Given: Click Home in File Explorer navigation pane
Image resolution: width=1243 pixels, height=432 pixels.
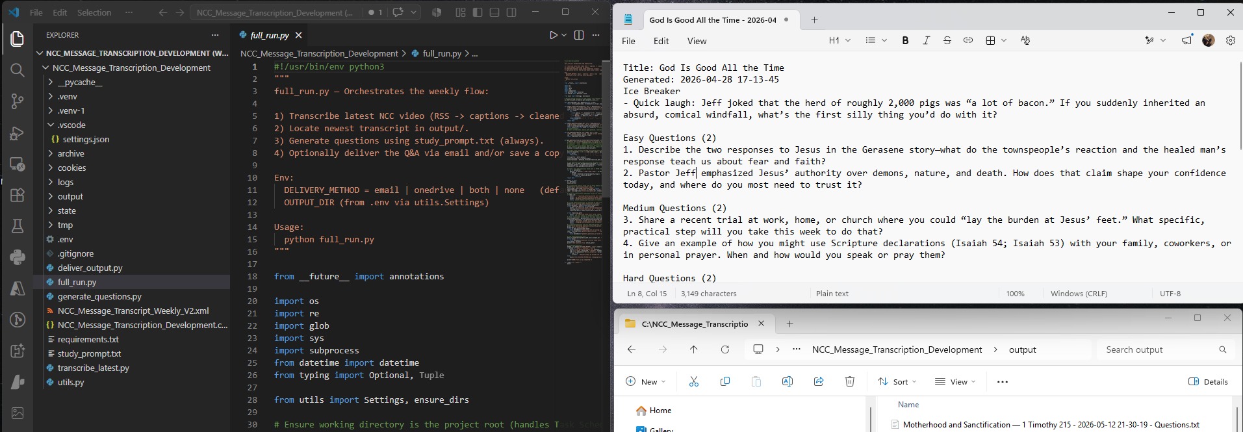Looking at the screenshot, I should point(660,411).
